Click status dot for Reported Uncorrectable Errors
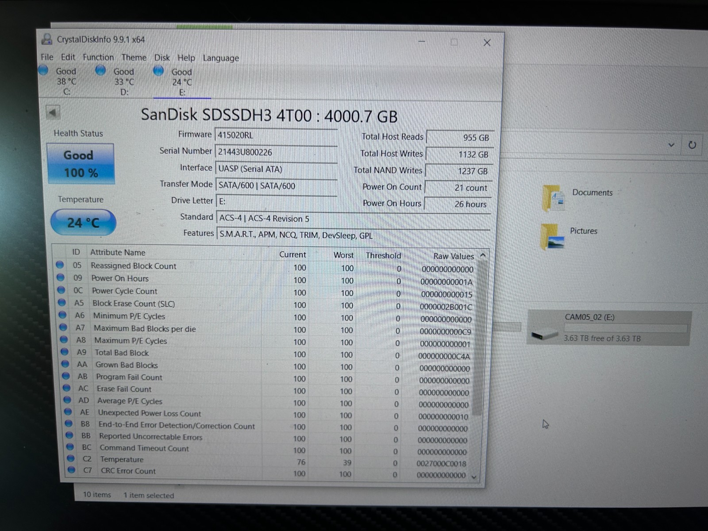 [69, 435]
